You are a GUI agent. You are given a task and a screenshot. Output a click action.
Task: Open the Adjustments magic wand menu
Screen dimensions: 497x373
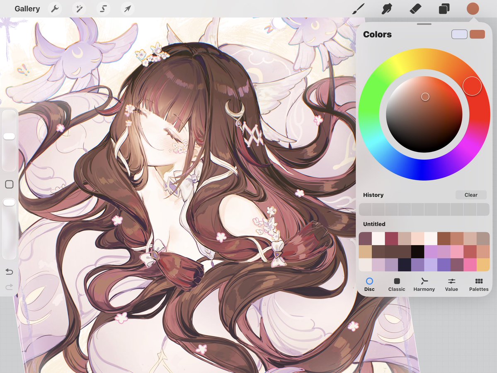coord(79,9)
